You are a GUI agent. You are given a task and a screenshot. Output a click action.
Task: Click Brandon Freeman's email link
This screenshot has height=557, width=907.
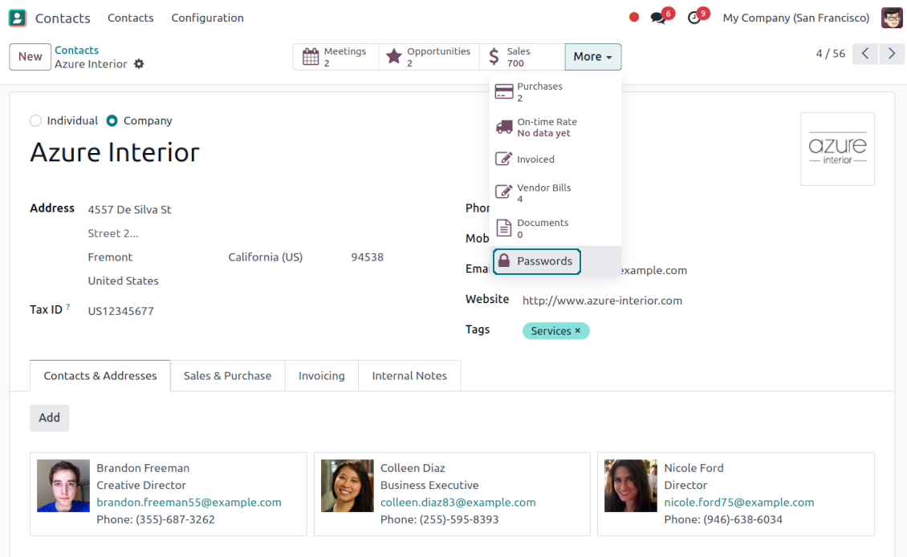tap(189, 503)
